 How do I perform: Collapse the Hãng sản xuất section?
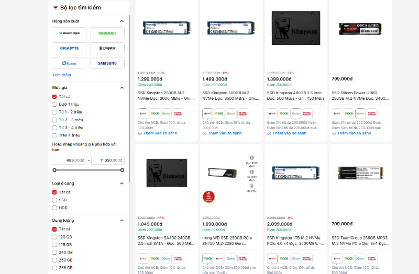coord(122,21)
